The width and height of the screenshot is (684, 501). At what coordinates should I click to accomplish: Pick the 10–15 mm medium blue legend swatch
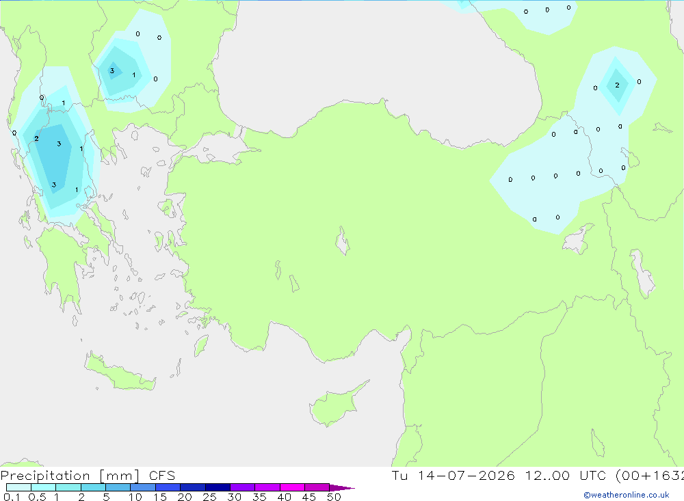(x=143, y=487)
